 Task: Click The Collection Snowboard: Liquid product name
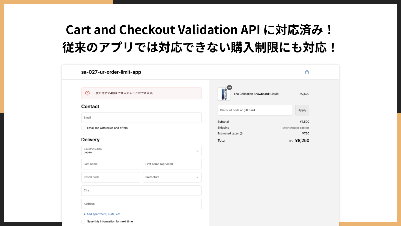pos(256,94)
